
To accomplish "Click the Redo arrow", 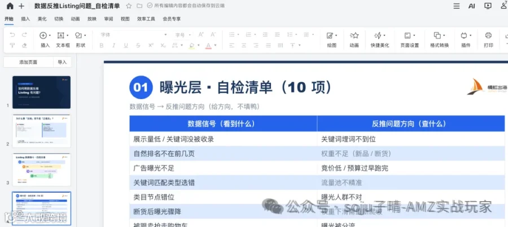I will coord(24,34).
